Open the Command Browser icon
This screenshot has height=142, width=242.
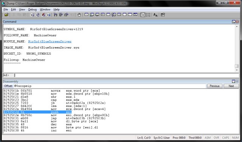tap(135, 15)
